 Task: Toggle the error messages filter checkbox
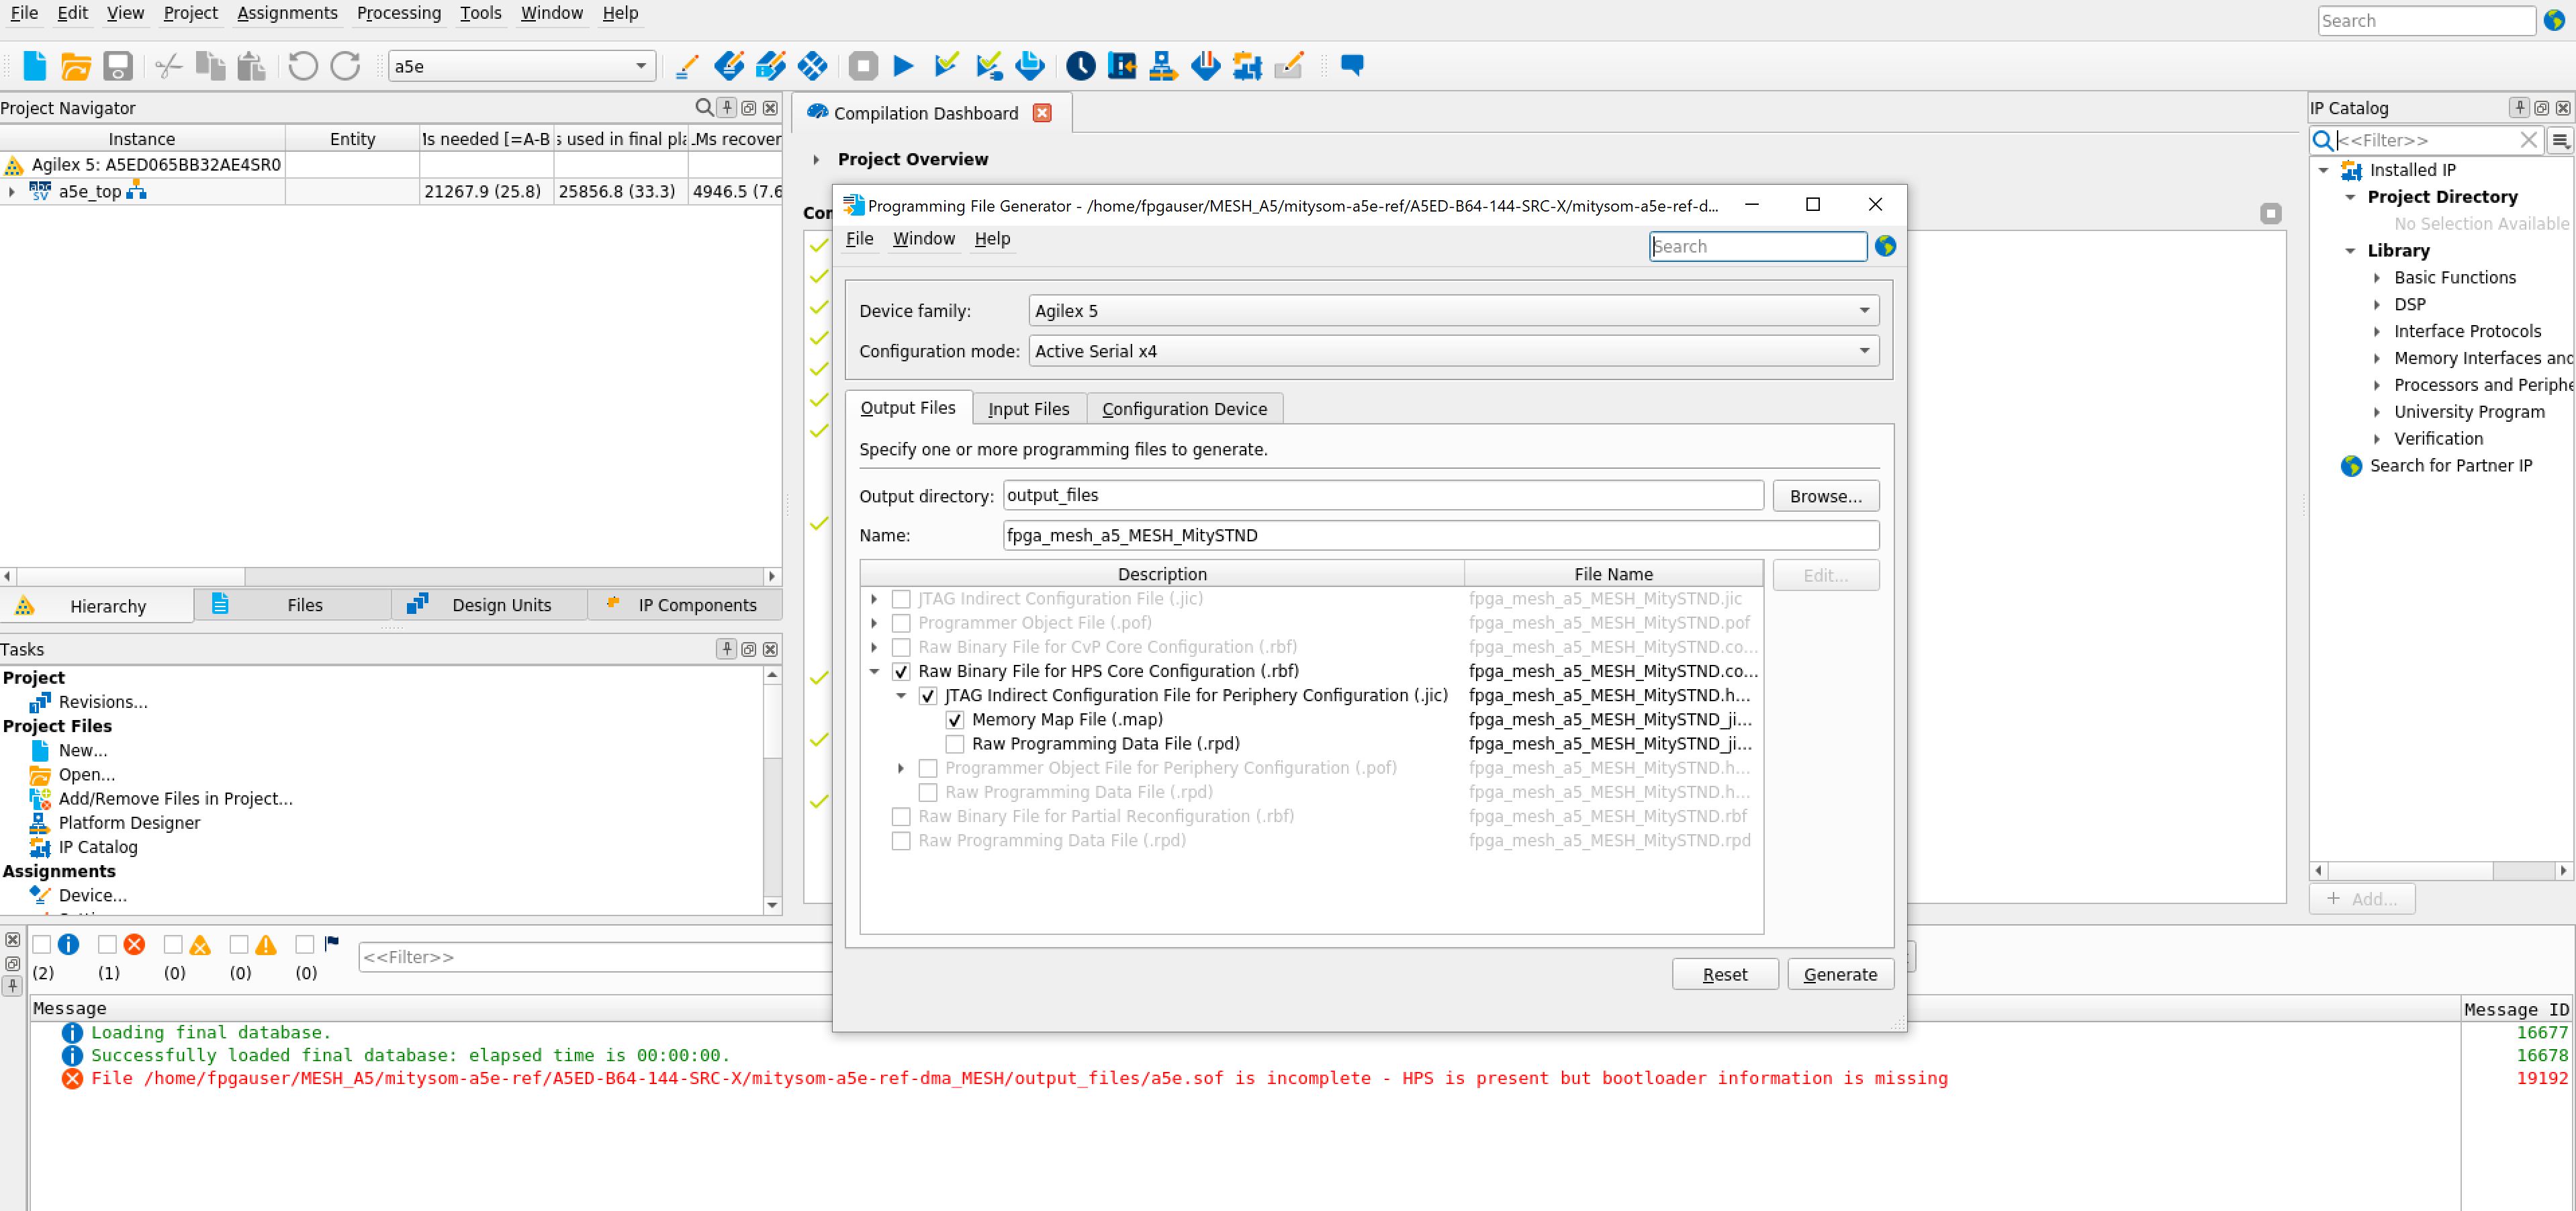(108, 944)
